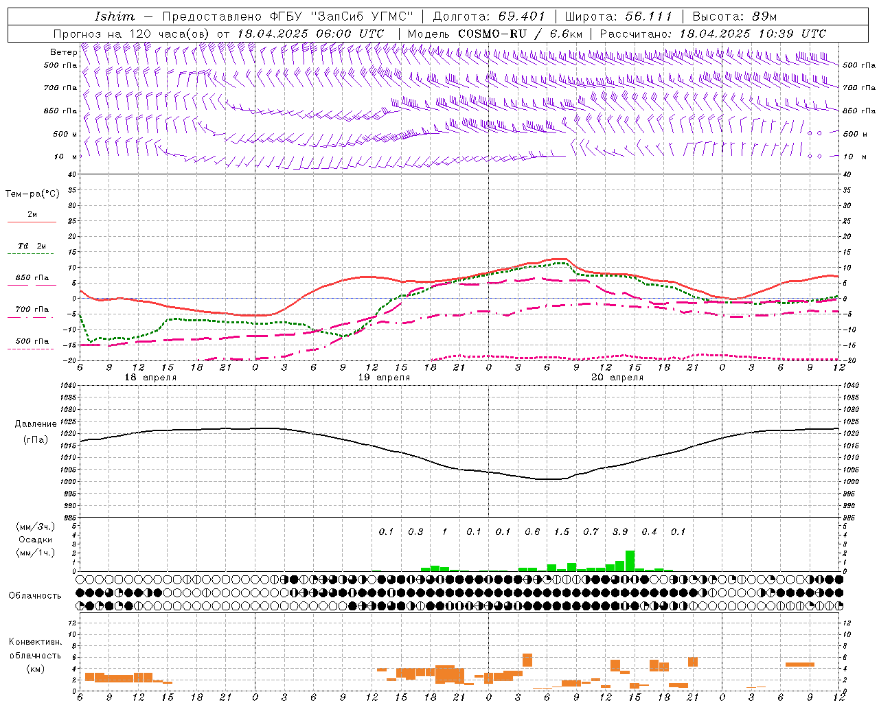Click the "1.5" three-hour precipitation value
The height and width of the screenshot is (703, 879).
tap(562, 531)
